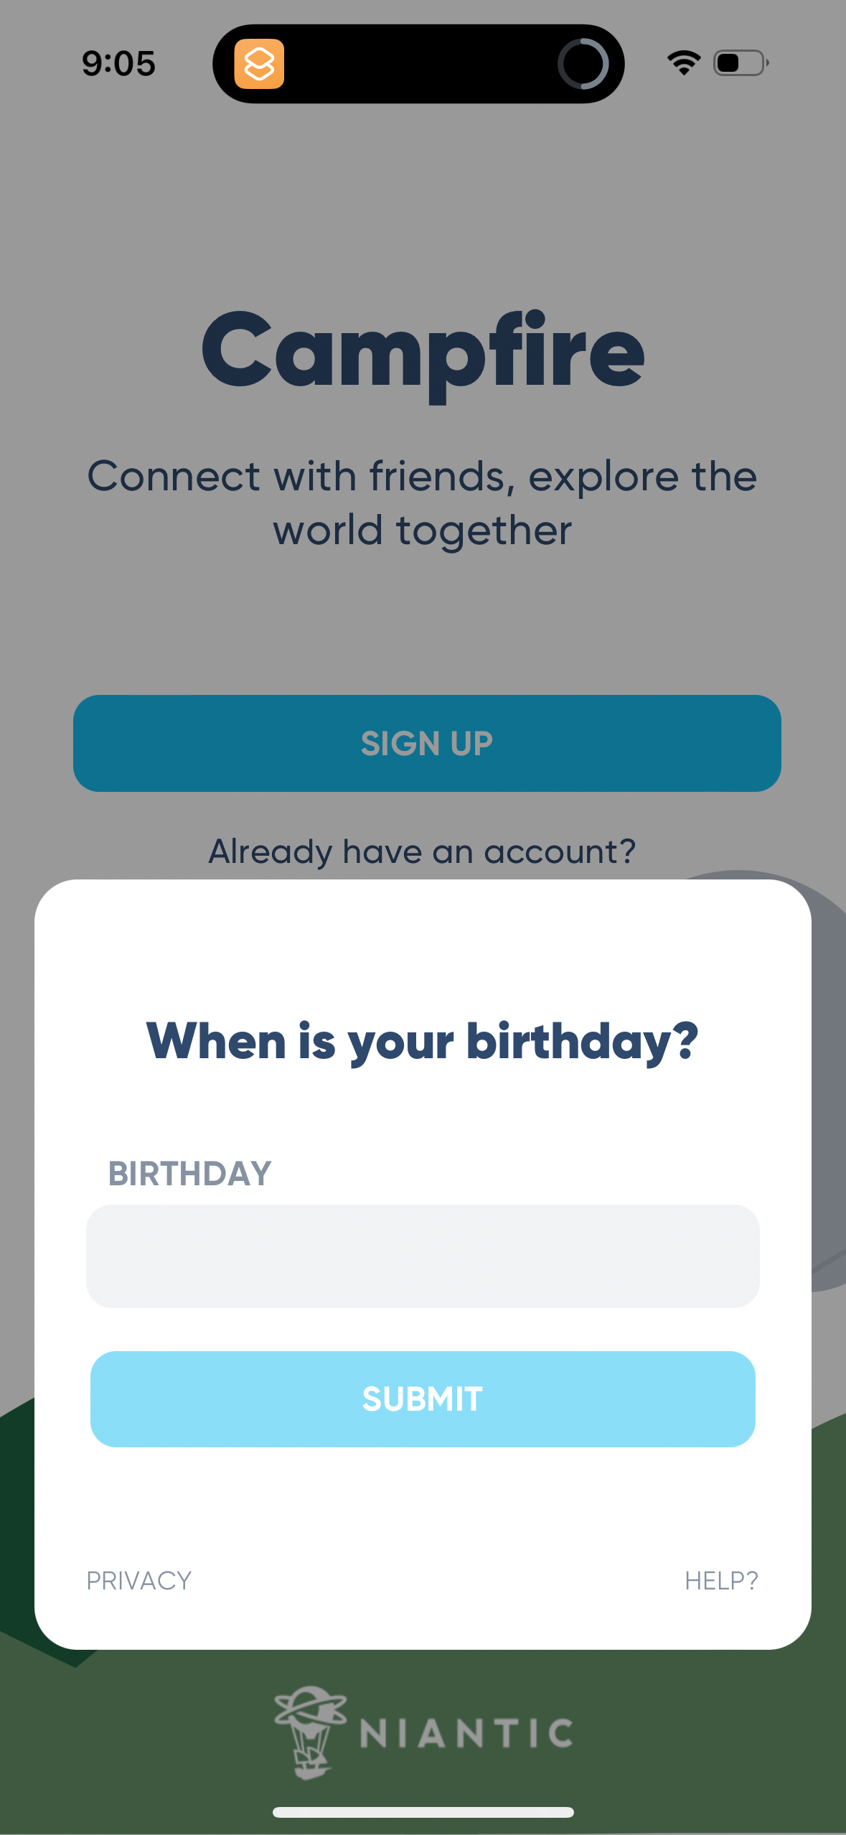Viewport: 846px width, 1835px height.
Task: Open the PRIVACY link
Action: coord(139,1580)
